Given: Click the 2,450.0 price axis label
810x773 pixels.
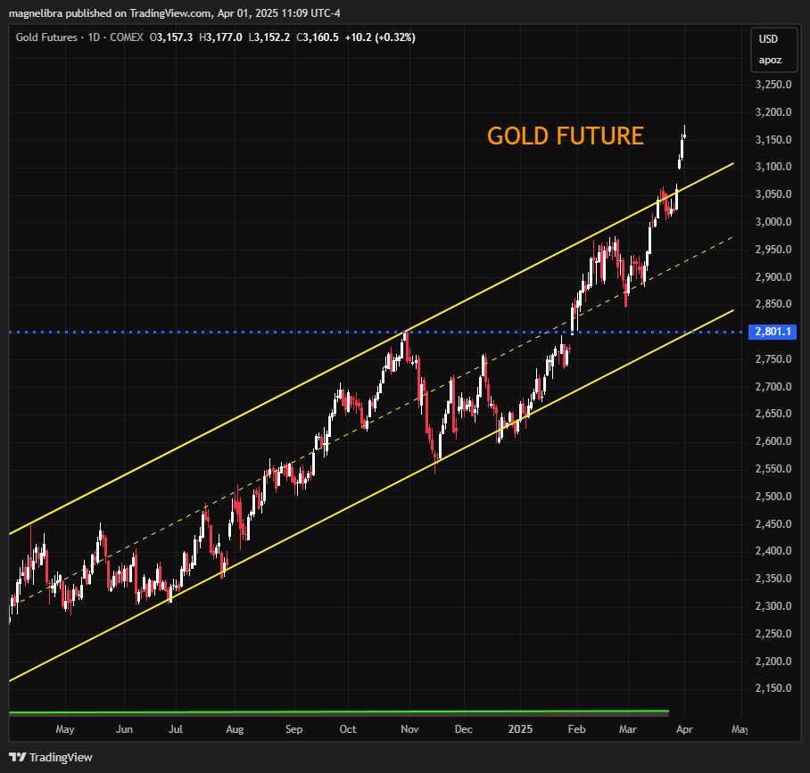Looking at the screenshot, I should pos(773,523).
